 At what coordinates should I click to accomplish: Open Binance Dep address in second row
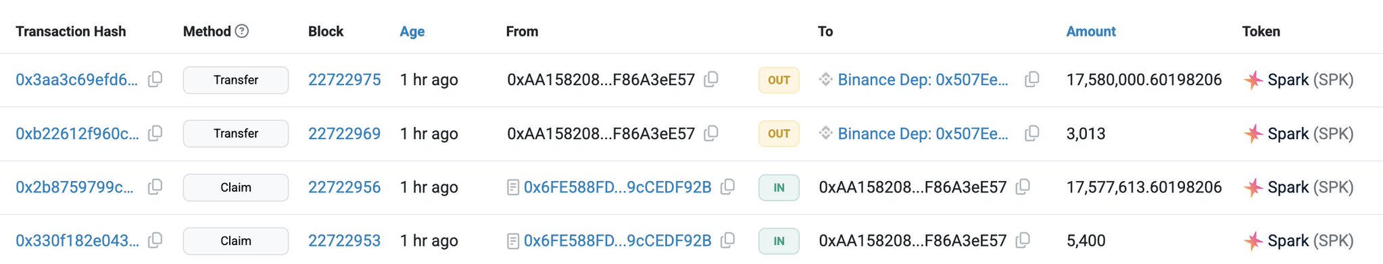[x=923, y=134]
